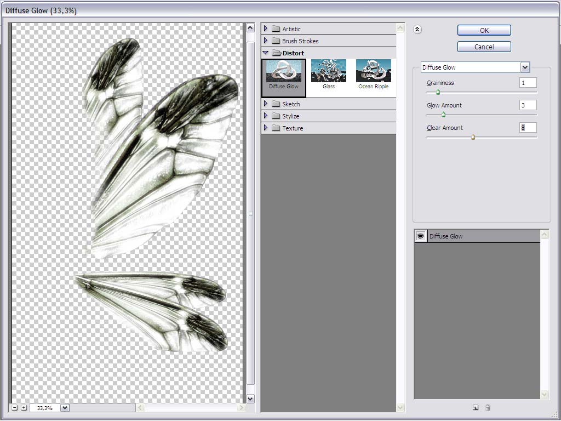Open the Diffuse Glow filter dropdown

click(524, 67)
